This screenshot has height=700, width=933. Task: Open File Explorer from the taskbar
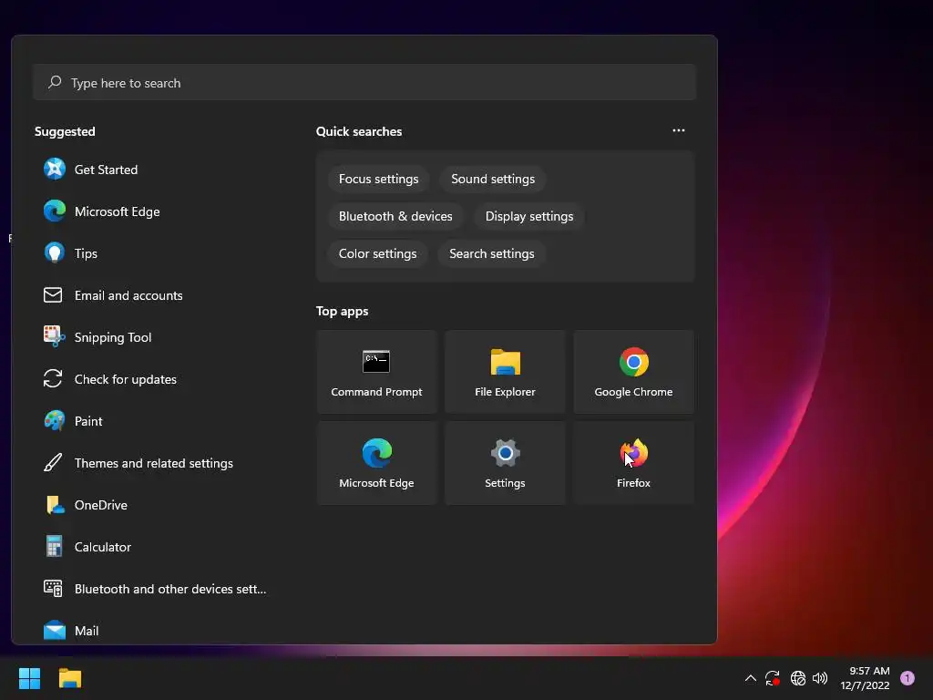(x=70, y=678)
